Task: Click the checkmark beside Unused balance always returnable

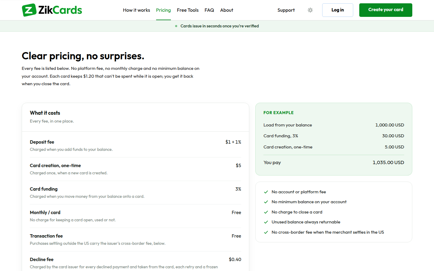Action: (x=266, y=222)
